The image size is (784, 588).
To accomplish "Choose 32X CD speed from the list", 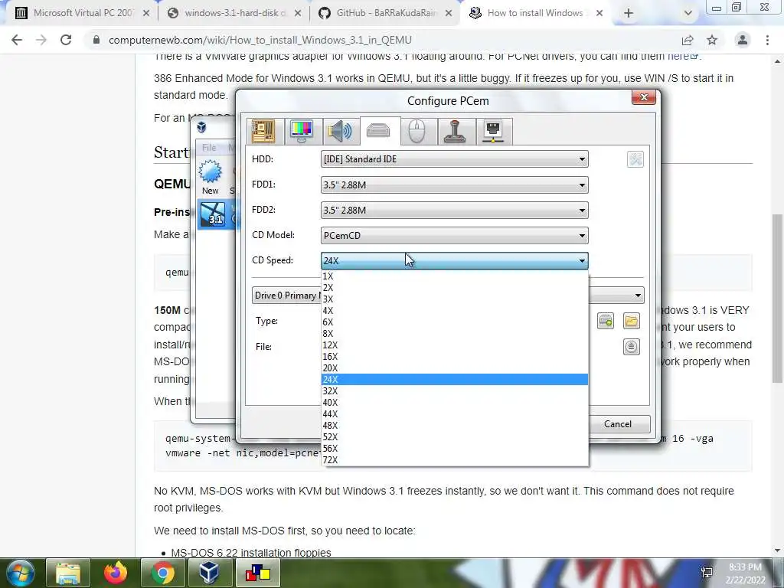I will tap(454, 391).
